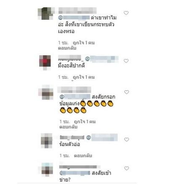Open red avatar of second commenter
170x185 pixels.
click(x=45, y=63)
